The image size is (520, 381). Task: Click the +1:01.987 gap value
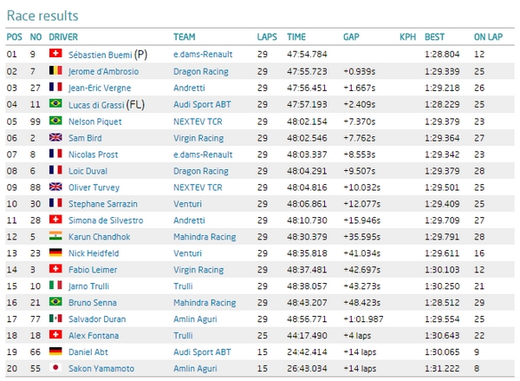coord(363,319)
